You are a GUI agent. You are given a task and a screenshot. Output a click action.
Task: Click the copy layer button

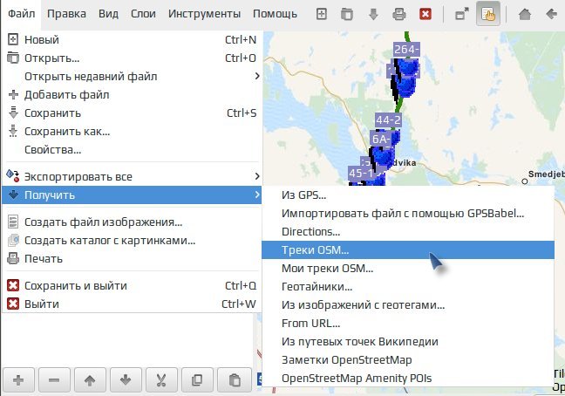(x=197, y=379)
